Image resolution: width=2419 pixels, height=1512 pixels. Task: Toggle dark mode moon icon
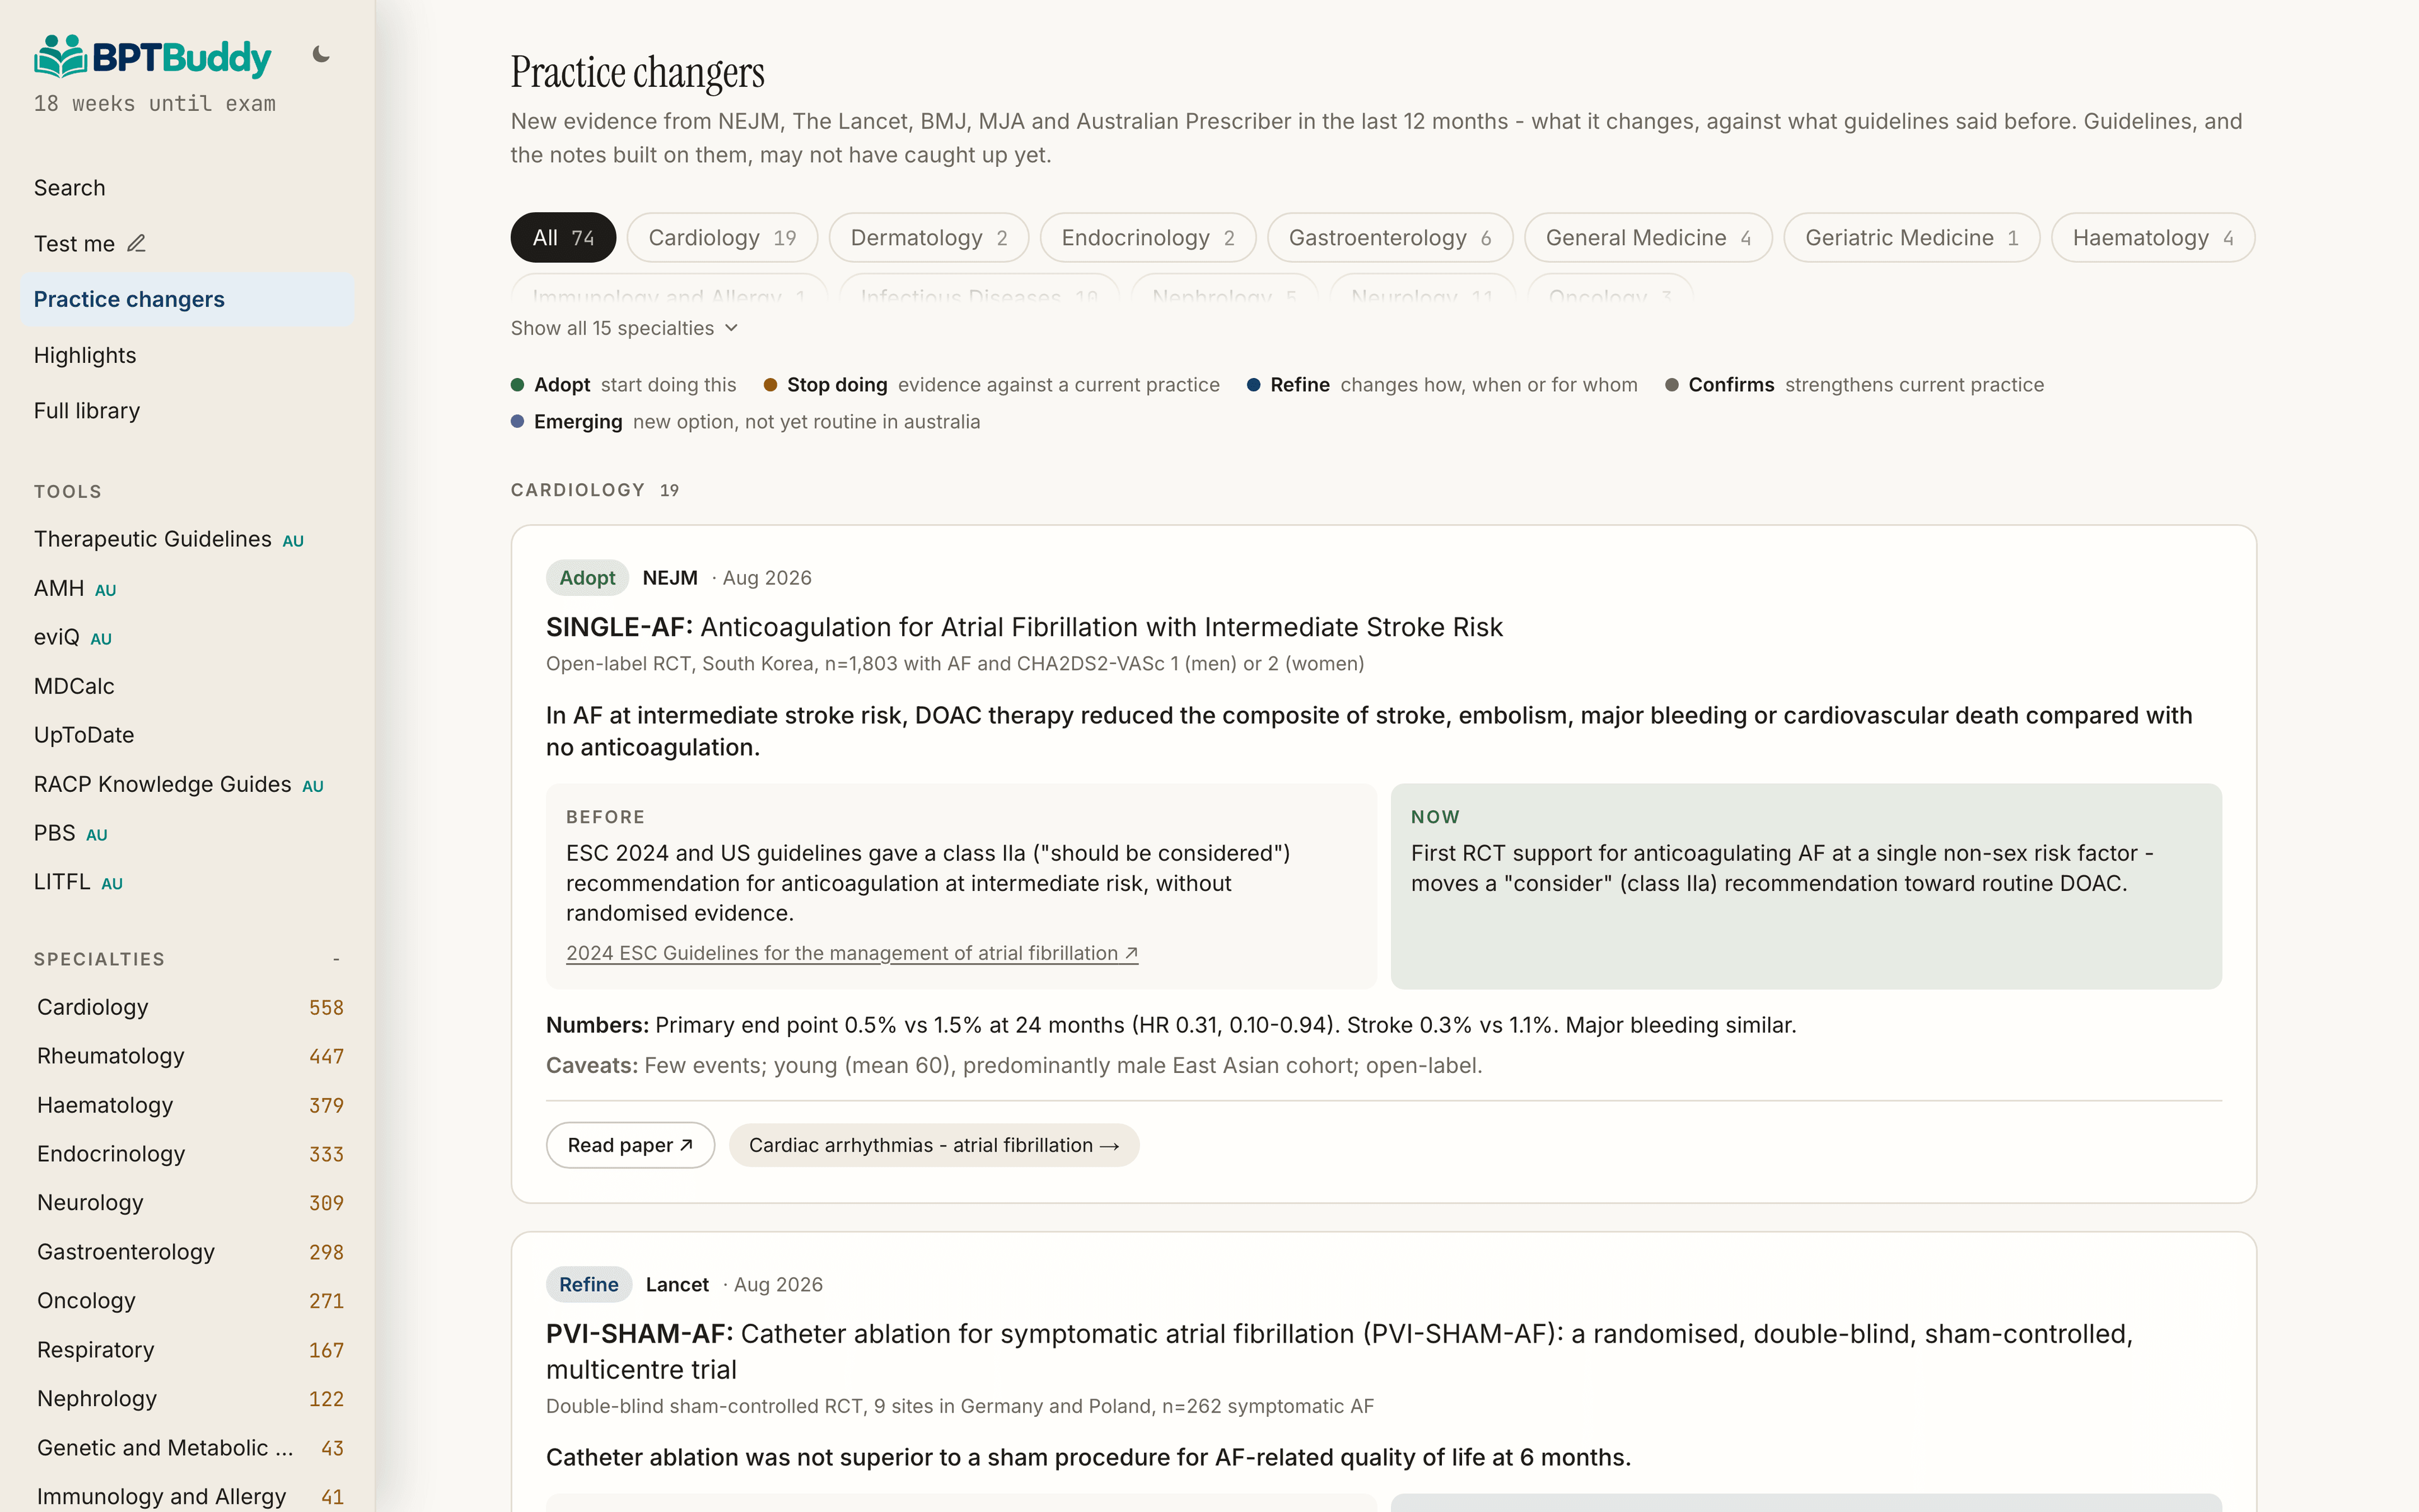[321, 55]
